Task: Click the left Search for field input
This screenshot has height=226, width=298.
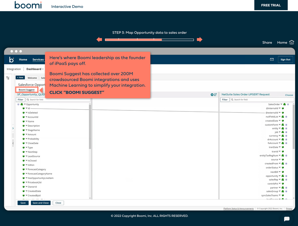Action: pos(58,99)
